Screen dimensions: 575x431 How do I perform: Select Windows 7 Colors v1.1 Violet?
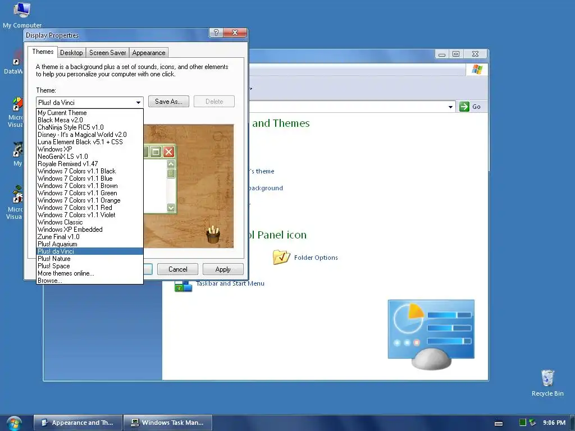pyautogui.click(x=90, y=215)
